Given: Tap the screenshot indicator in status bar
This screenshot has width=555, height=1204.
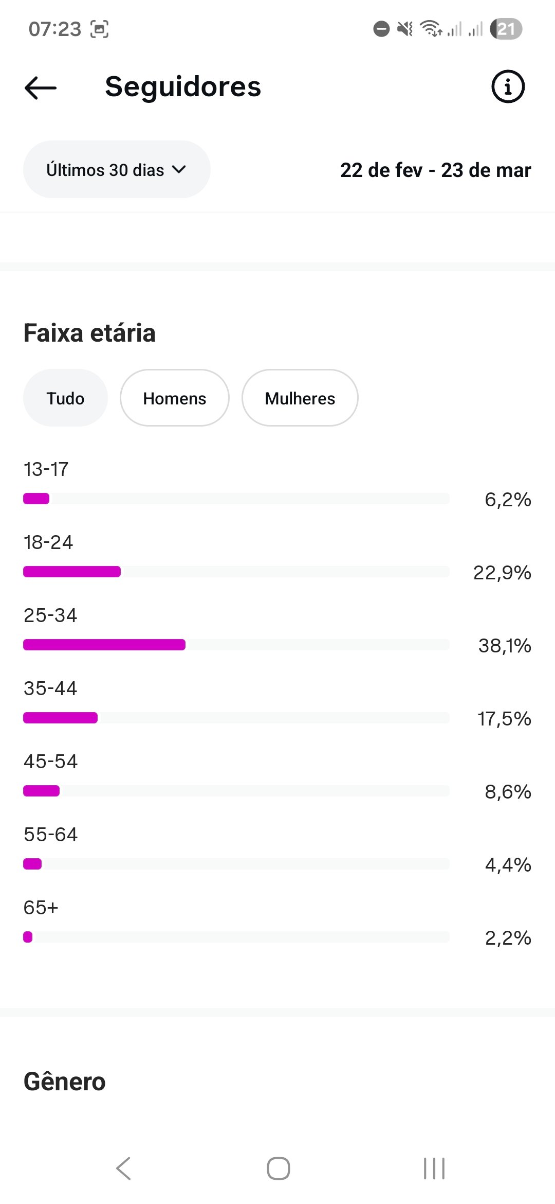Looking at the screenshot, I should click(x=100, y=29).
